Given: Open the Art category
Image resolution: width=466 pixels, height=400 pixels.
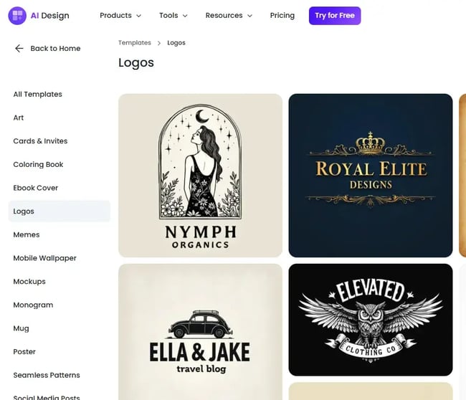Looking at the screenshot, I should 19,118.
